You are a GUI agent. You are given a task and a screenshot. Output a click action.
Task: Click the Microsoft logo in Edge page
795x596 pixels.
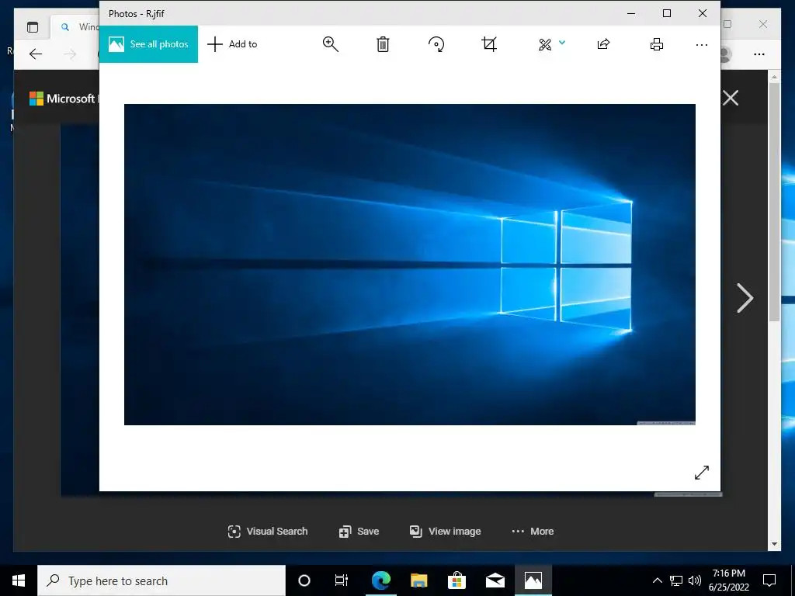pos(36,99)
